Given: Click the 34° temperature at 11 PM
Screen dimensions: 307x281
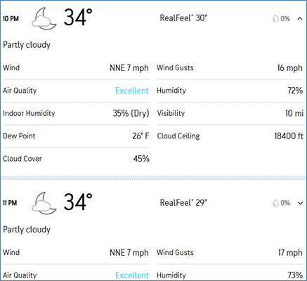Looking at the screenshot, I should coord(78,202).
